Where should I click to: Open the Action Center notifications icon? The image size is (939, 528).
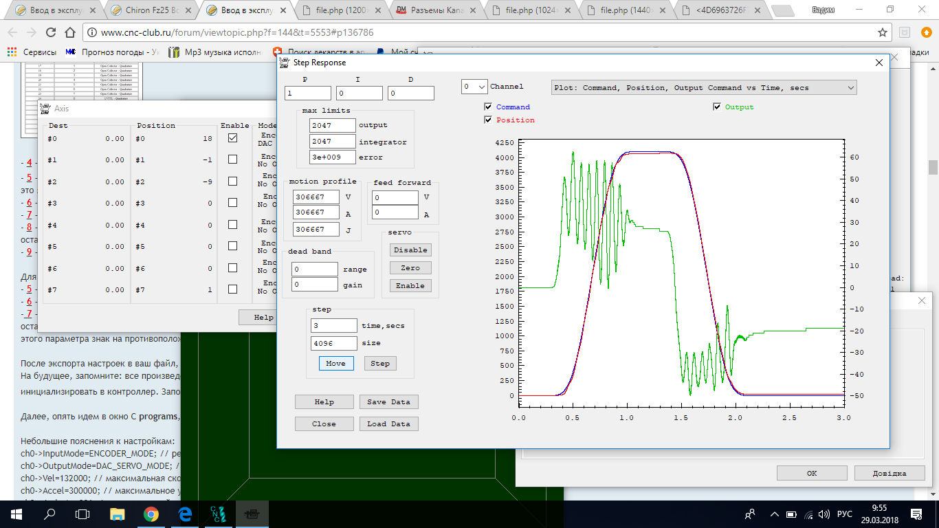pyautogui.click(x=916, y=514)
